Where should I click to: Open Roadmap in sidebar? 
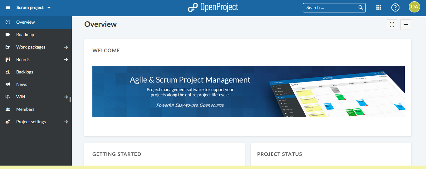(25, 35)
